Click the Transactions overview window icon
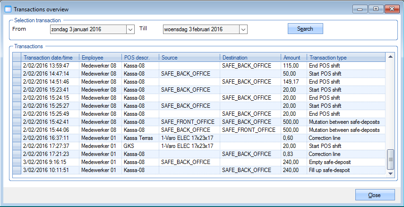The height and width of the screenshot is (207, 404). tap(8, 9)
